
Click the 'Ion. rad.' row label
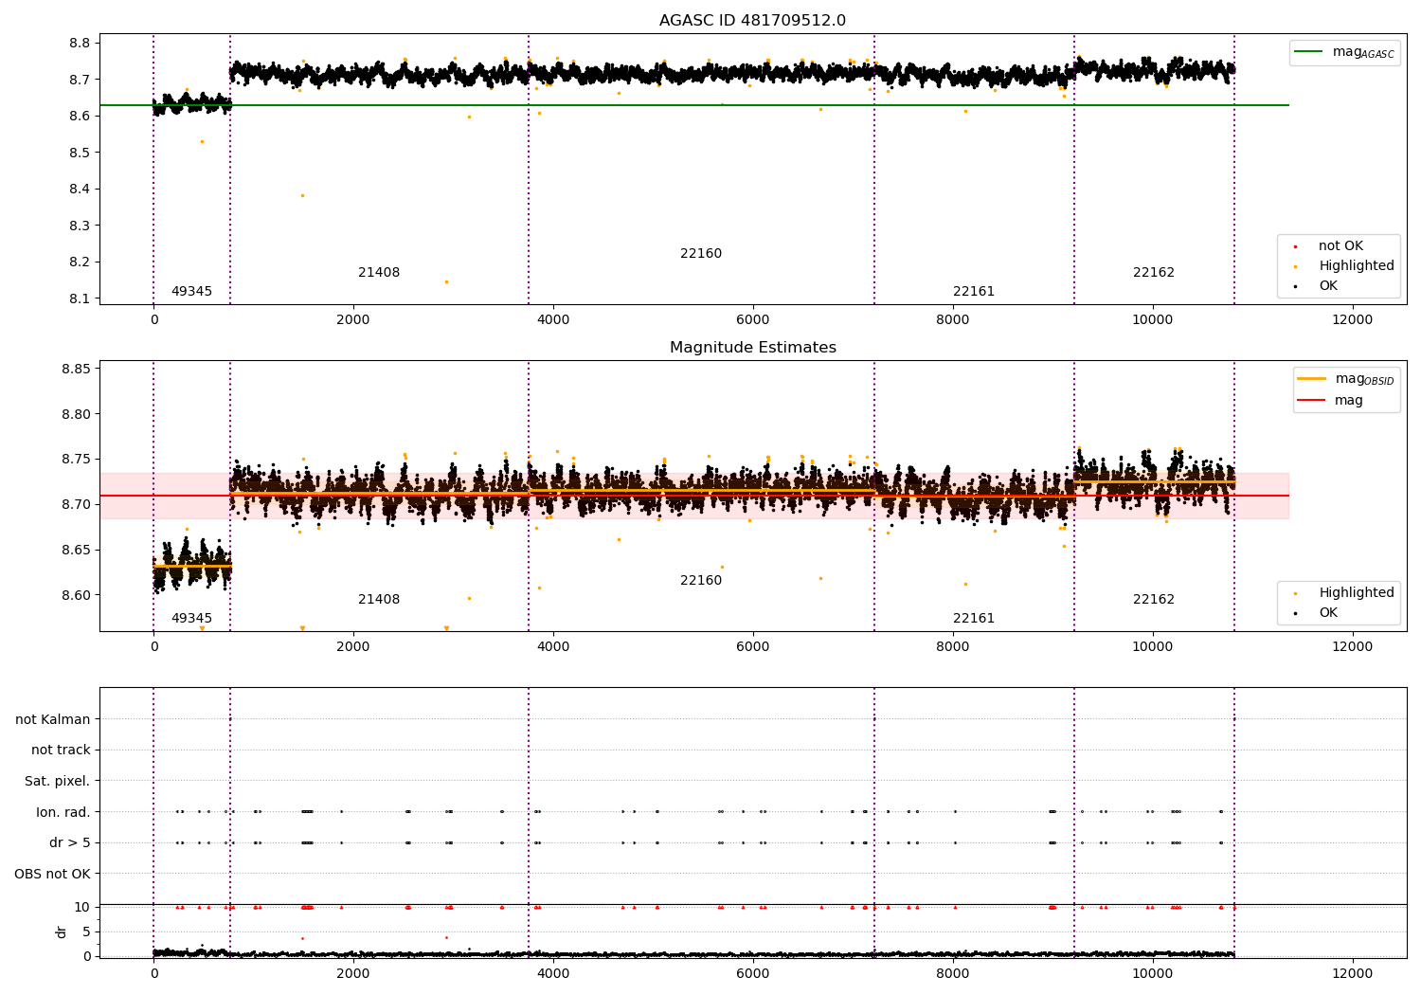(x=63, y=812)
